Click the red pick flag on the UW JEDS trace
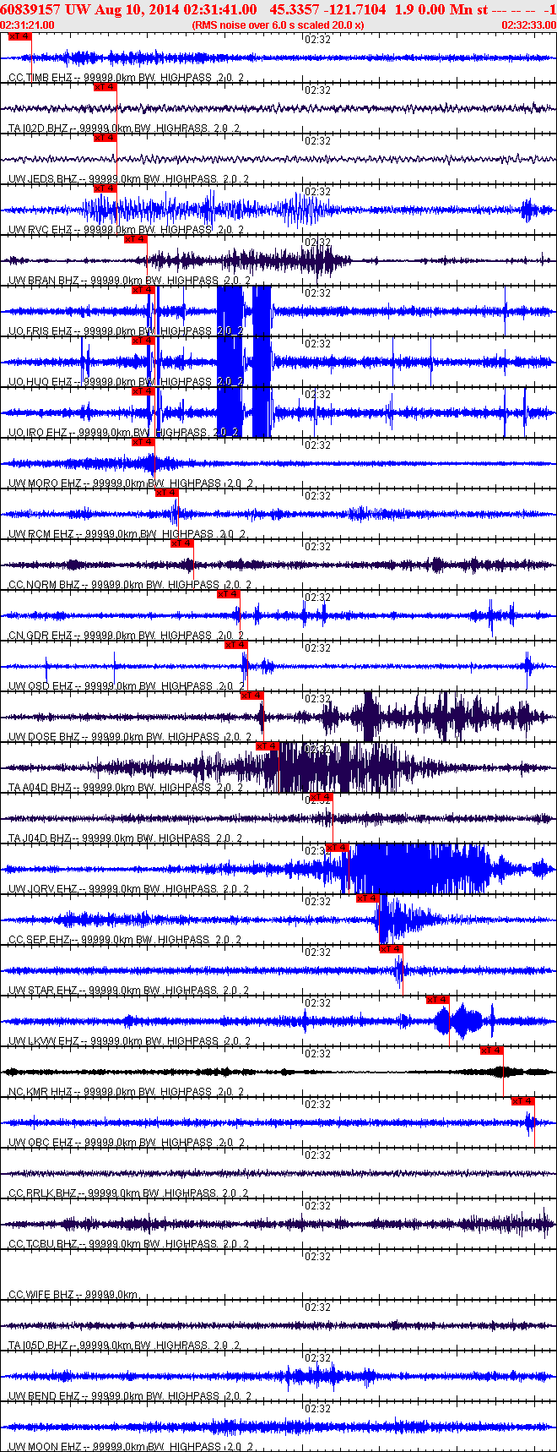Image resolution: width=557 pixels, height=1452 pixels. [105, 138]
